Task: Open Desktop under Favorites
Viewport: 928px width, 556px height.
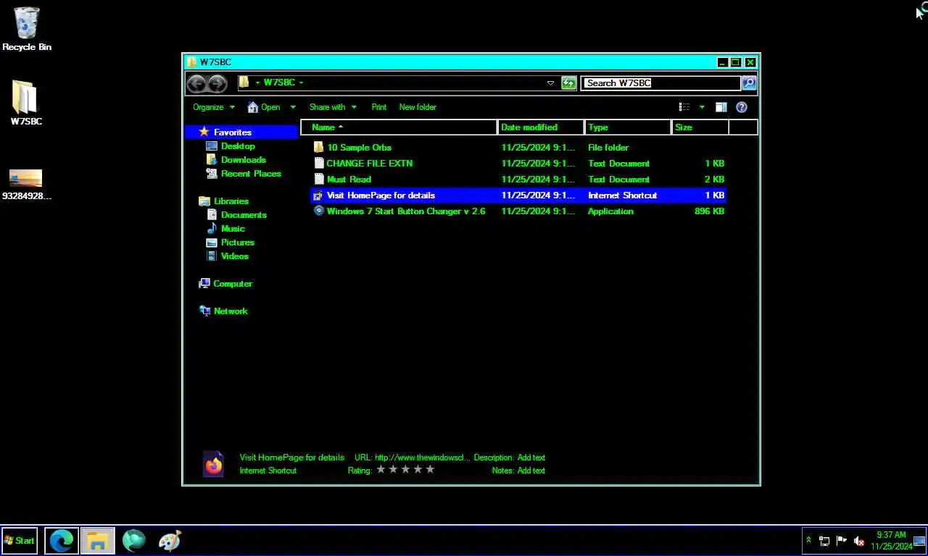Action: (x=238, y=146)
